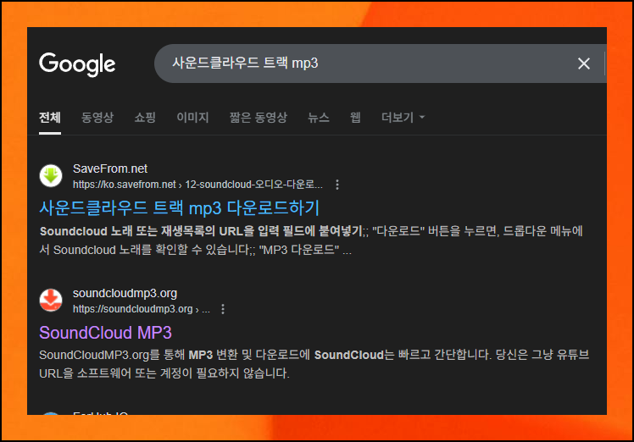Image resolution: width=634 pixels, height=442 pixels.
Task: Click the ko.savefrom.net URL breadcrumb
Action: coord(197,185)
